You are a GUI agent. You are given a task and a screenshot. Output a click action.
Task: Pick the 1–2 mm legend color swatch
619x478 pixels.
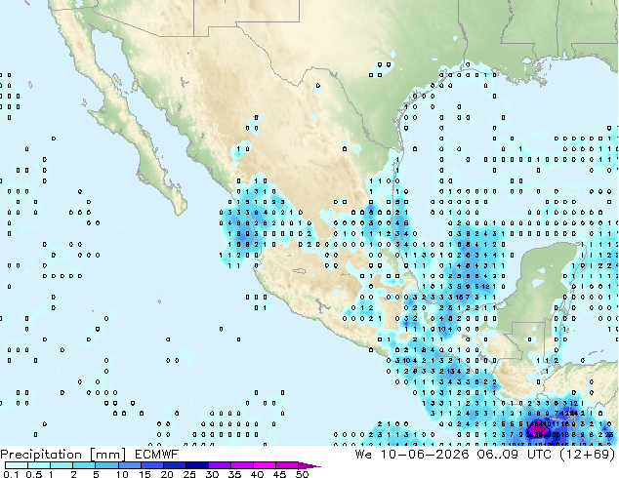(x=62, y=465)
